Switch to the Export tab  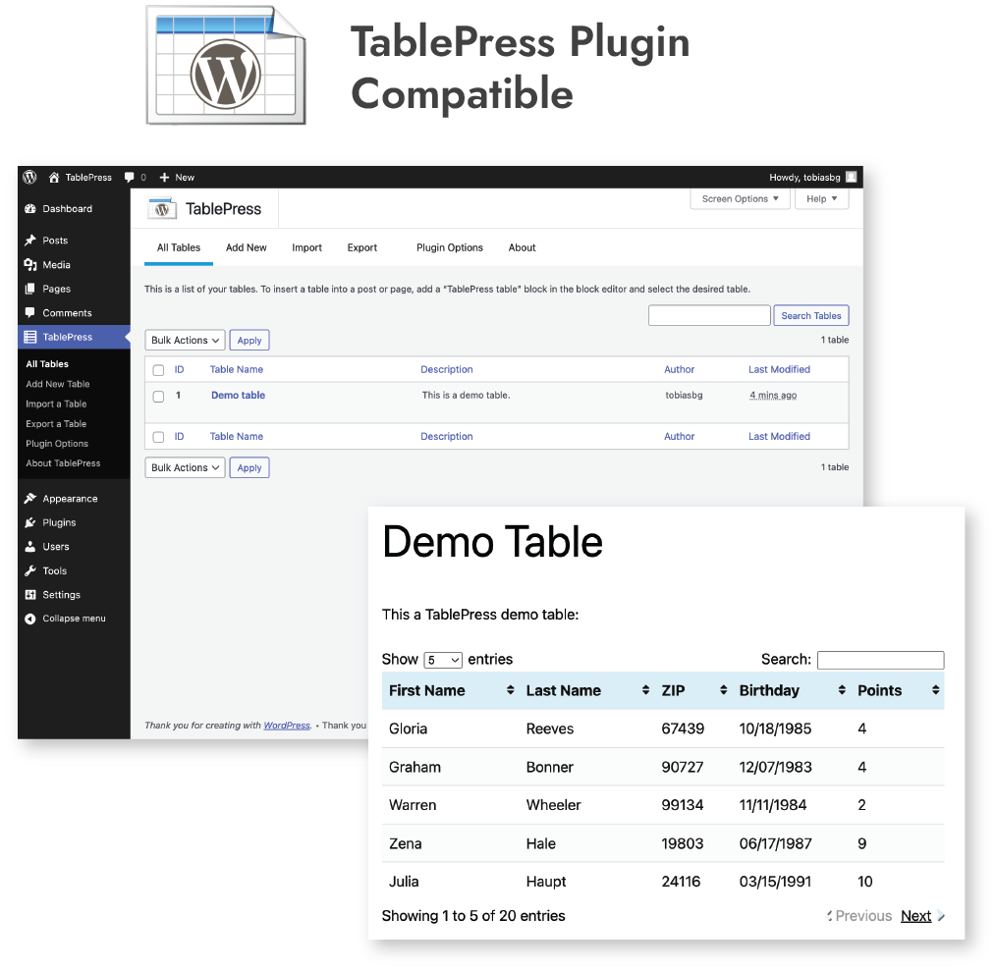pyautogui.click(x=362, y=247)
